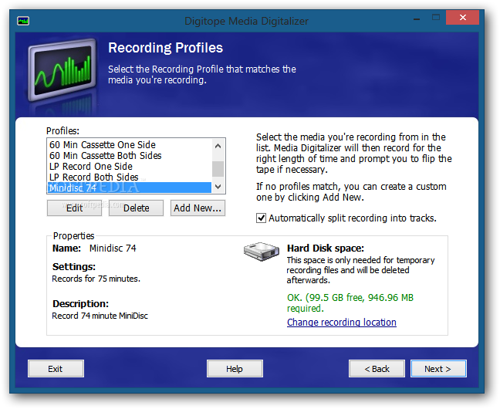The image size is (500, 409).
Task: Select the Minidisc 74 profile
Action: coord(130,188)
